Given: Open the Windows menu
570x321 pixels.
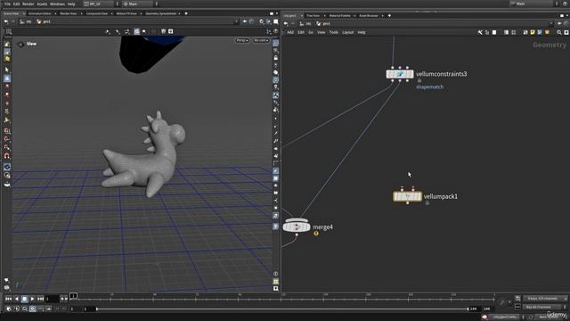Looking at the screenshot, I should click(x=57, y=4).
